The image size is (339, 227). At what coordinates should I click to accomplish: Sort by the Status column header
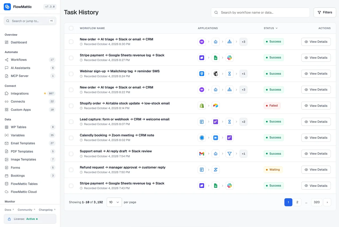click(x=271, y=28)
